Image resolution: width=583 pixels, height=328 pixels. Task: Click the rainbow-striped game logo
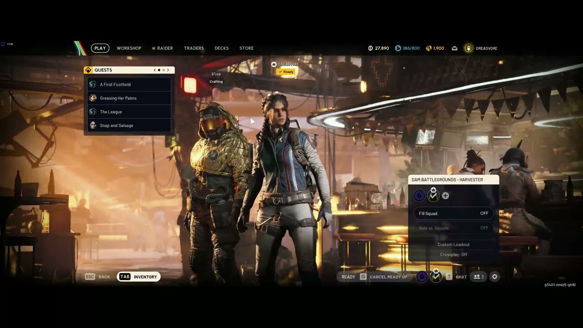pos(80,48)
